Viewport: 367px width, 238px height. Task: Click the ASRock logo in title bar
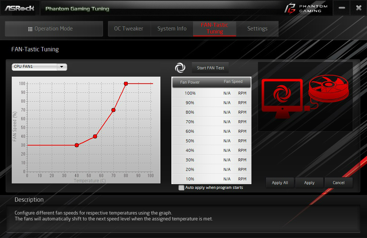[x=20, y=8]
